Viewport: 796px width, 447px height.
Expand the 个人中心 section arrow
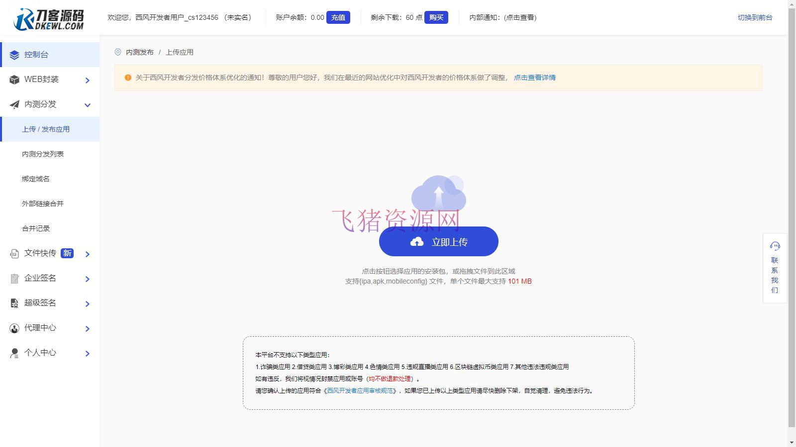(88, 354)
